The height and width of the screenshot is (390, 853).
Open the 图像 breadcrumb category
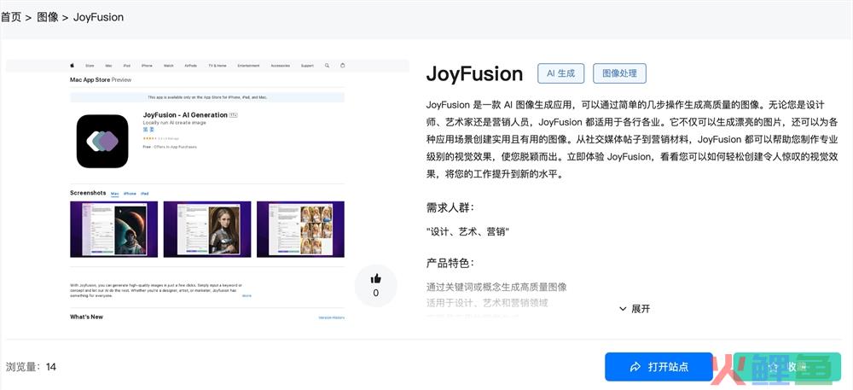pos(48,17)
